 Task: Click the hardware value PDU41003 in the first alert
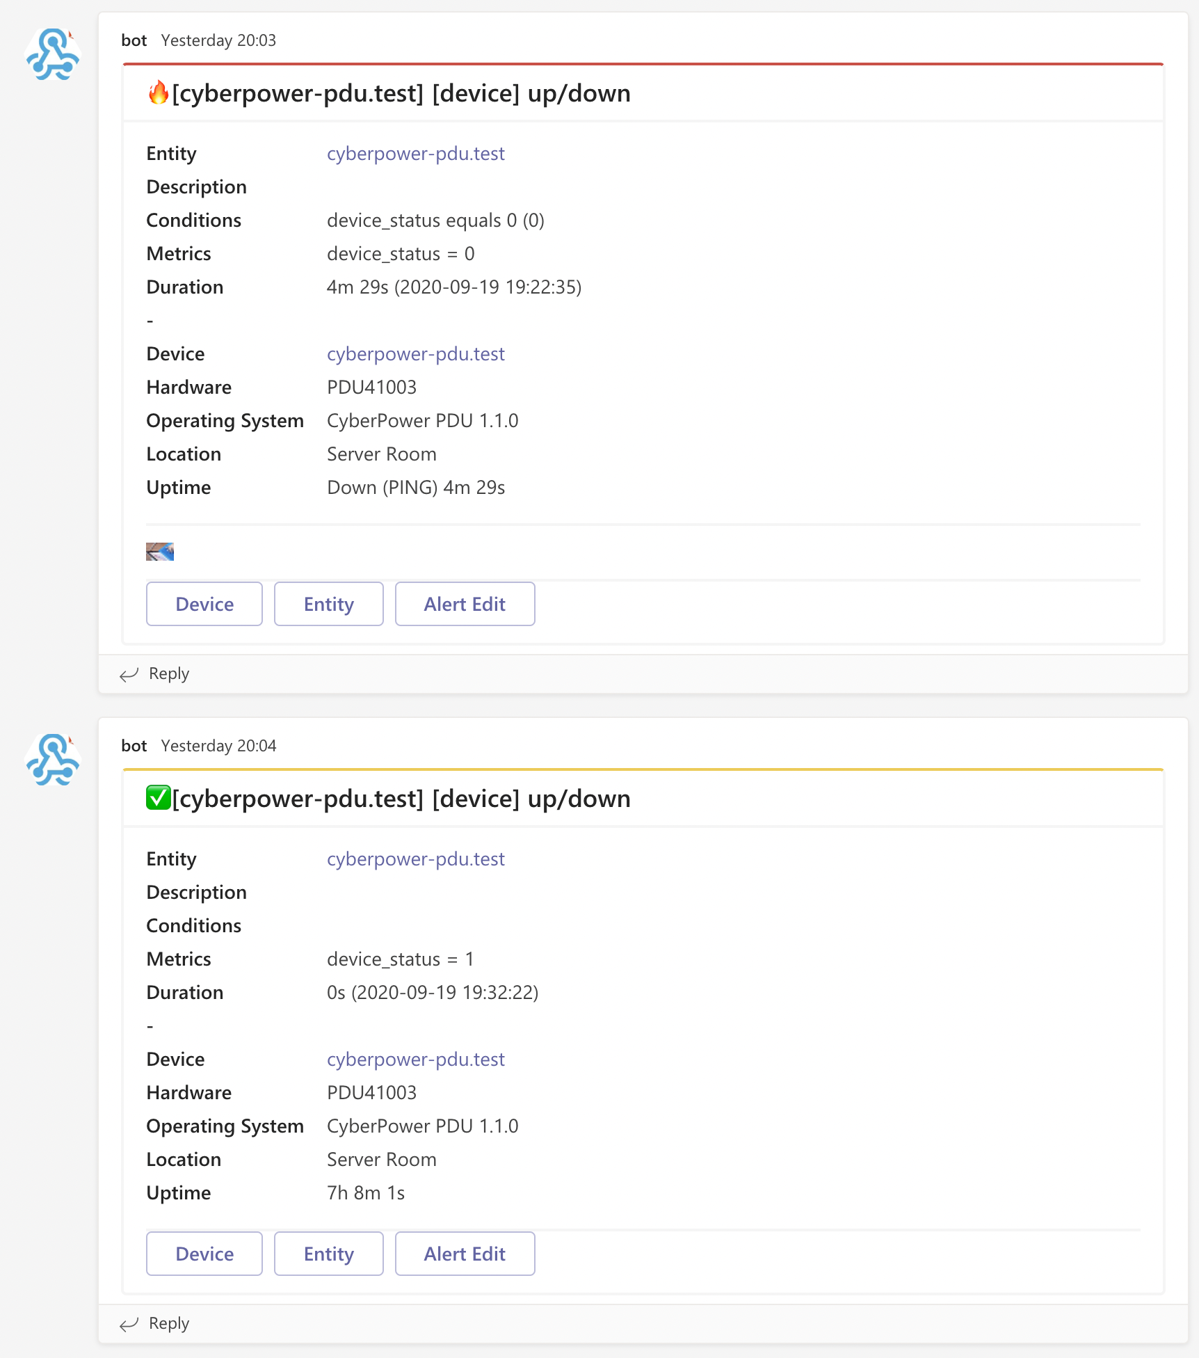371,388
